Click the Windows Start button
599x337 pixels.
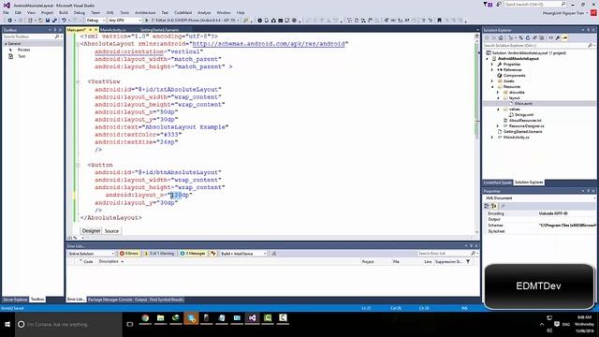coord(7,325)
